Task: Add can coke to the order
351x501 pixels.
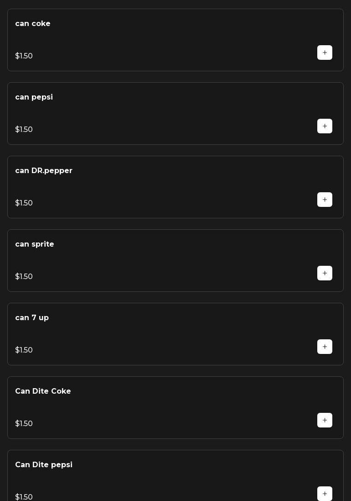Action: [x=325, y=53]
